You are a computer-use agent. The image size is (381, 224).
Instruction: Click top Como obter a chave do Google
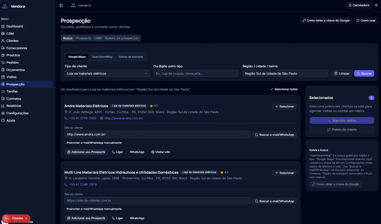(326, 20)
